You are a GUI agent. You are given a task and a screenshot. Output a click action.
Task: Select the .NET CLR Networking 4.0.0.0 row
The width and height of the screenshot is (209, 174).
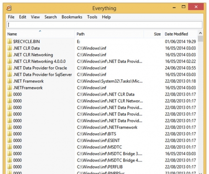click(x=102, y=61)
